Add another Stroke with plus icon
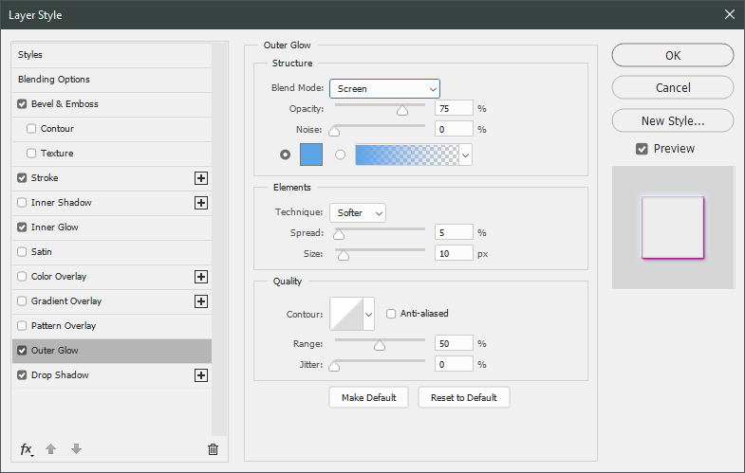 (x=200, y=178)
